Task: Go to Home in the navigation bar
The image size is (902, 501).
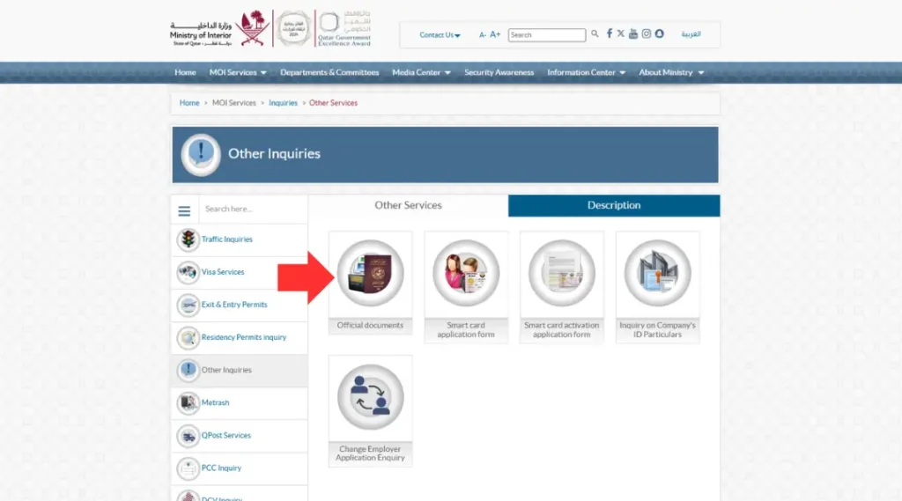Action: coord(185,72)
